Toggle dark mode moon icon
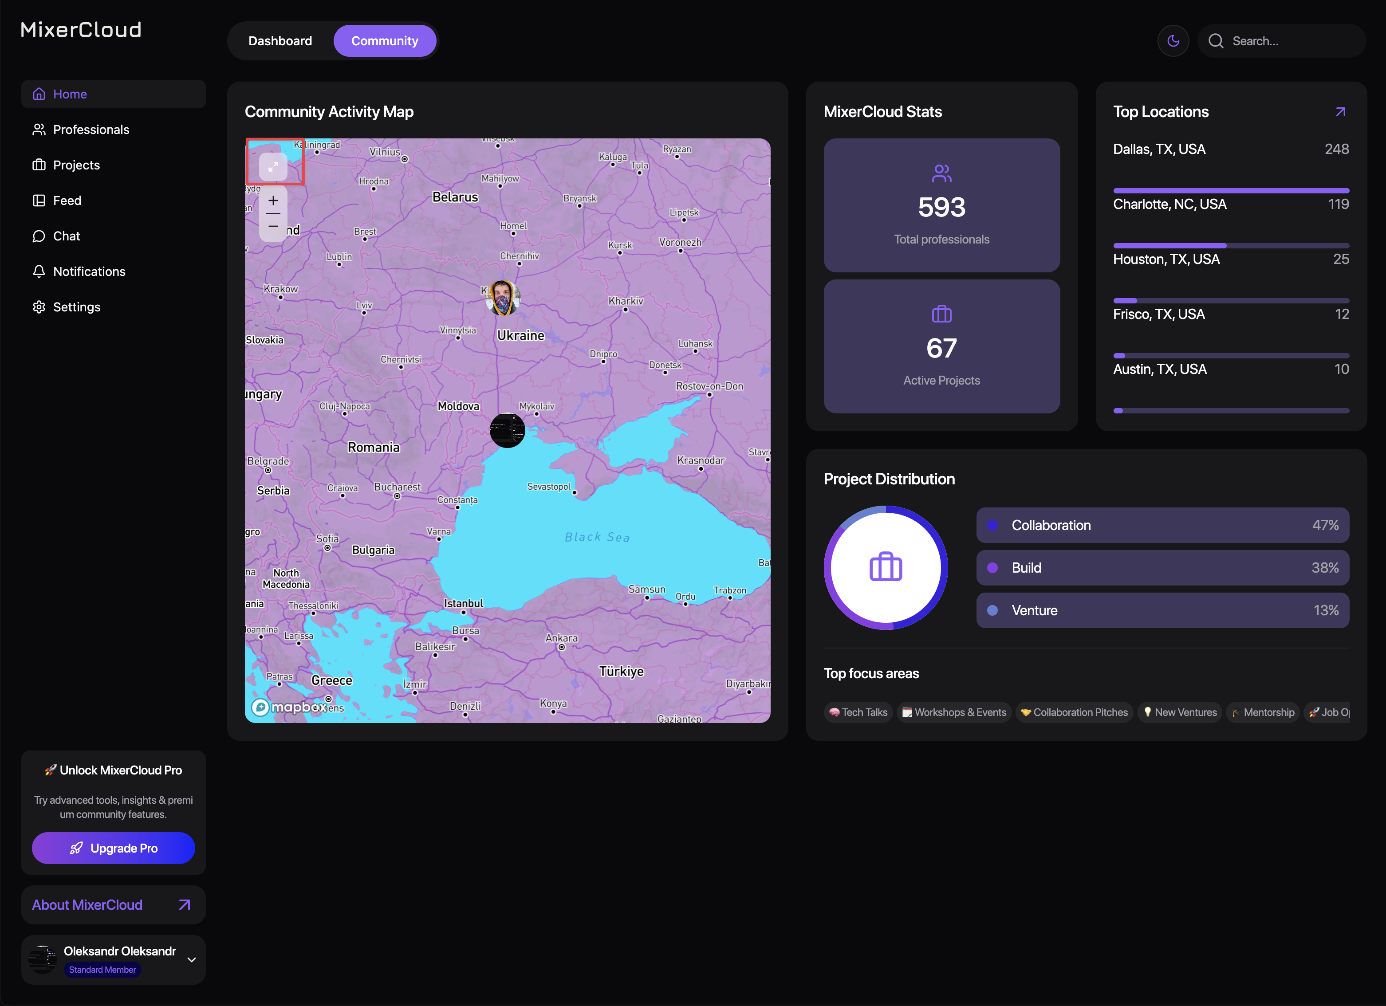Image resolution: width=1386 pixels, height=1006 pixels. point(1173,41)
